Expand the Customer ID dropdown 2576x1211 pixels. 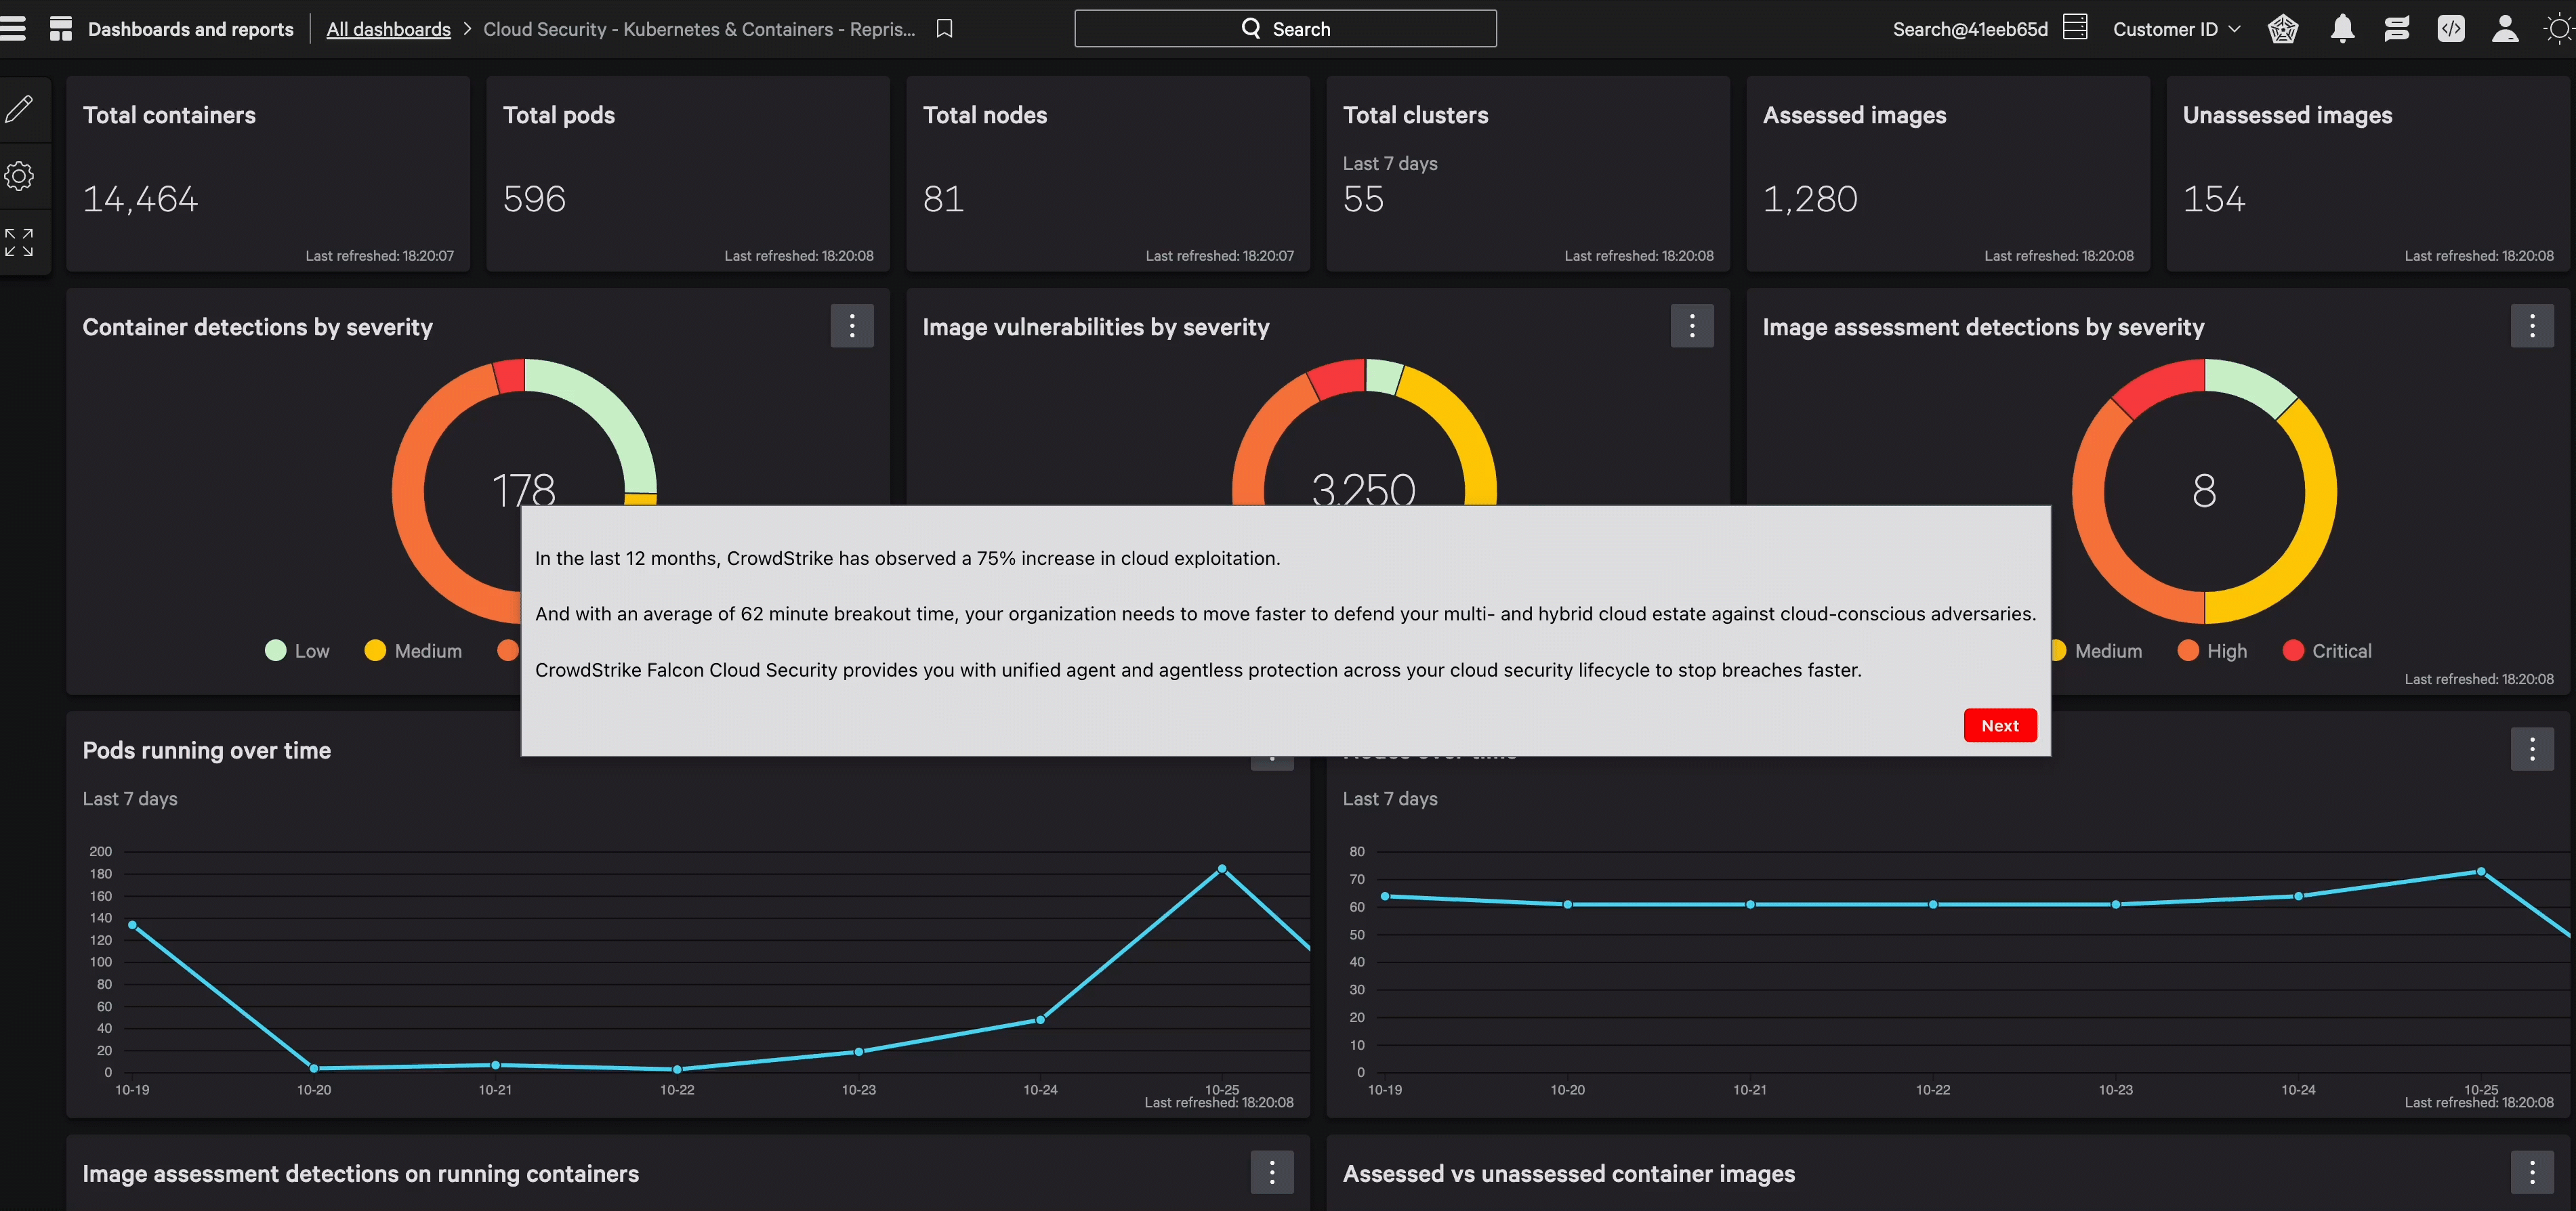pos(2176,29)
